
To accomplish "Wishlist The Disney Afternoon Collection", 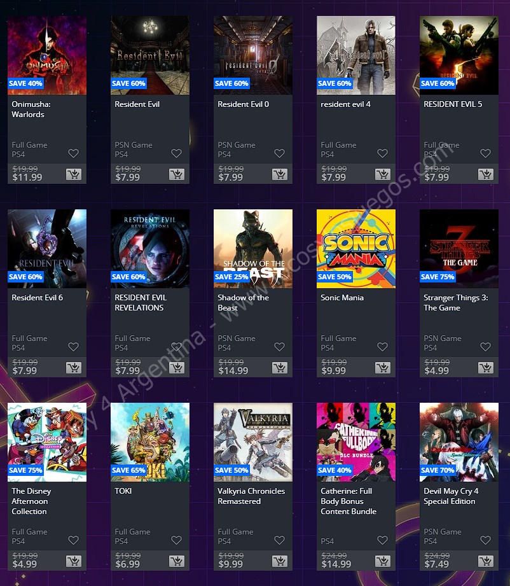I will [x=73, y=540].
